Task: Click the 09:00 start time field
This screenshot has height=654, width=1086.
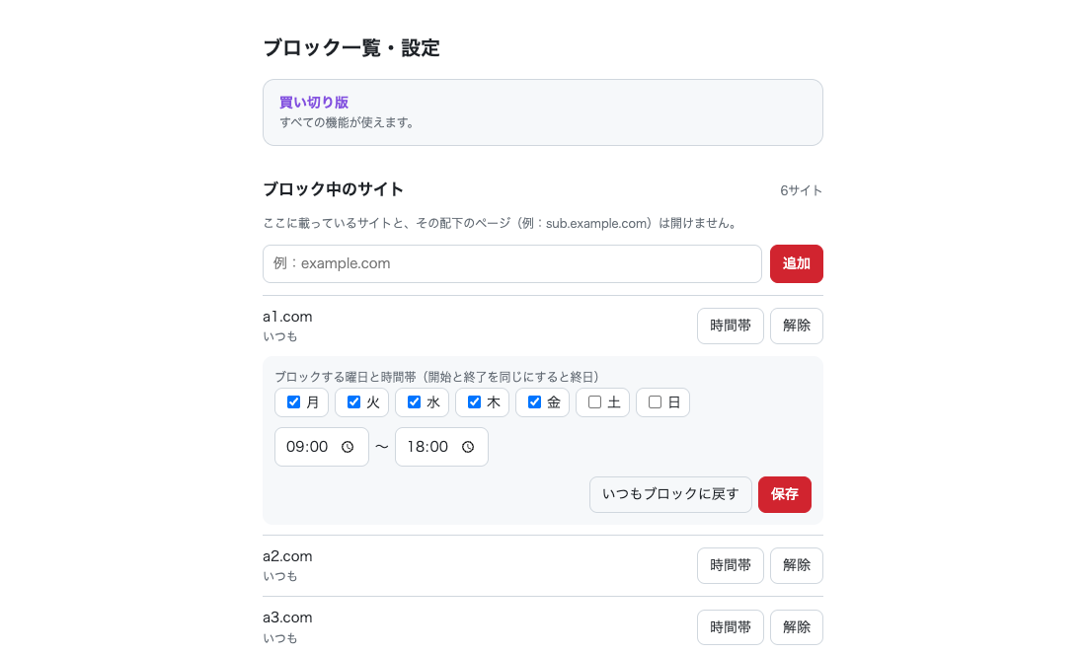Action: [x=322, y=447]
